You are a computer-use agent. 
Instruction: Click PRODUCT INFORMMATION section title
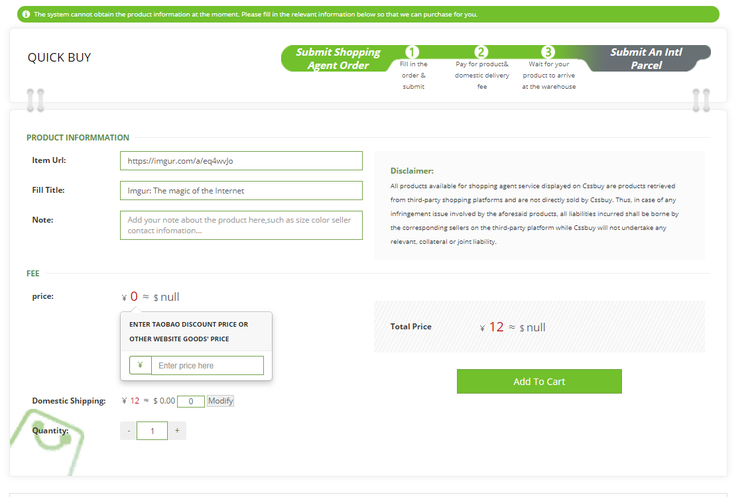[78, 138]
